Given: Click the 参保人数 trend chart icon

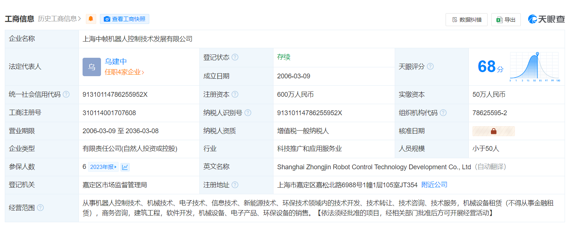Looking at the screenshot, I should click(125, 167).
